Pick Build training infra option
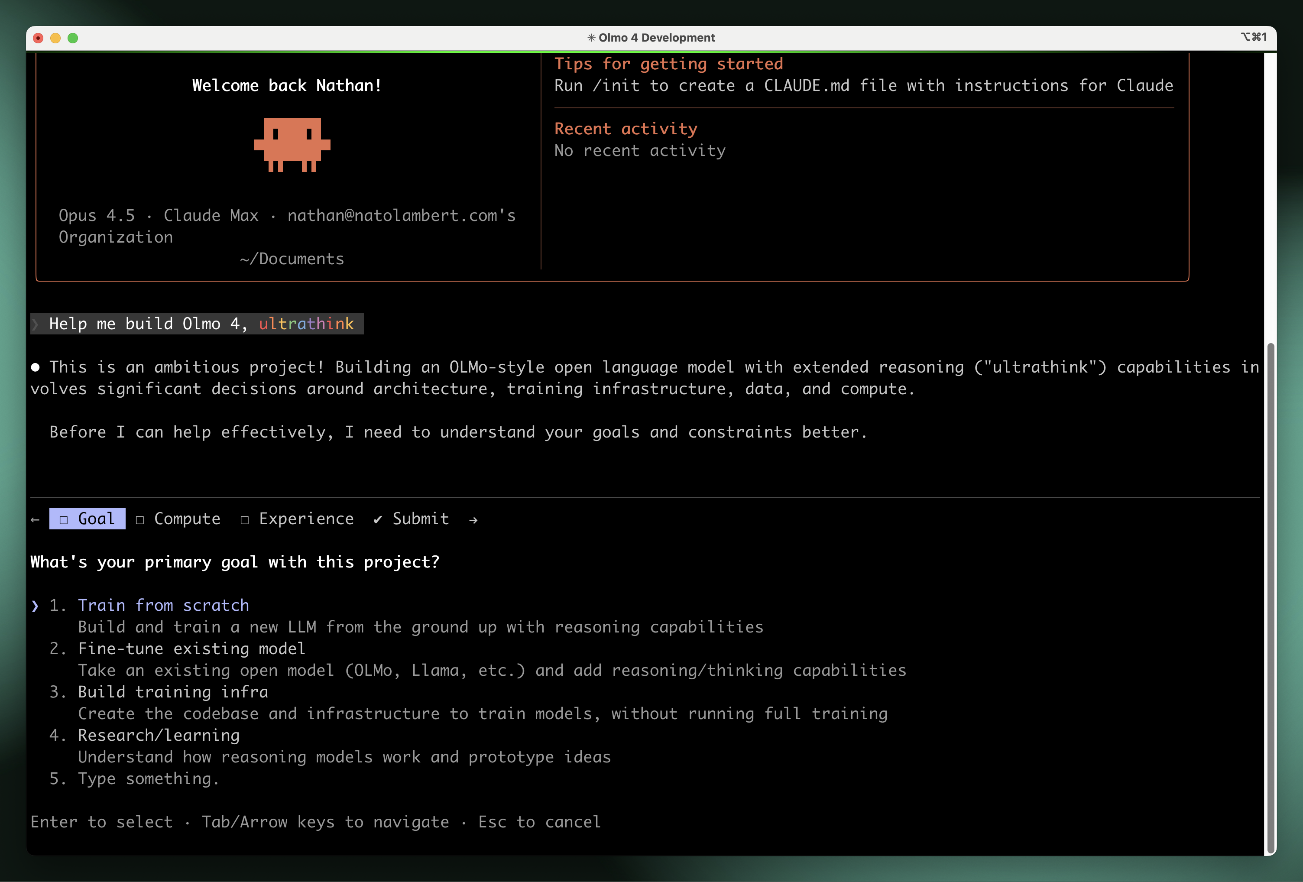This screenshot has width=1303, height=882. pyautogui.click(x=173, y=692)
